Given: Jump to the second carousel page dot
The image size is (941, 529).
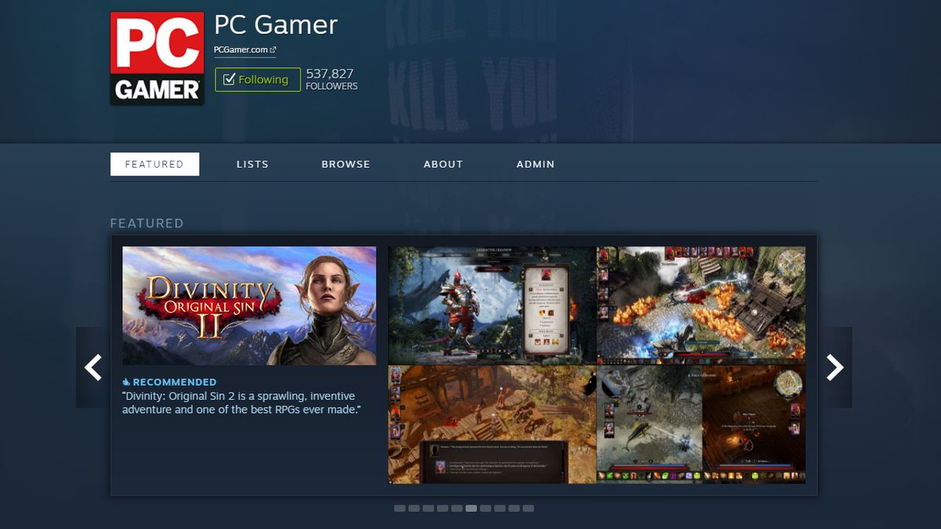Looking at the screenshot, I should pos(414,509).
